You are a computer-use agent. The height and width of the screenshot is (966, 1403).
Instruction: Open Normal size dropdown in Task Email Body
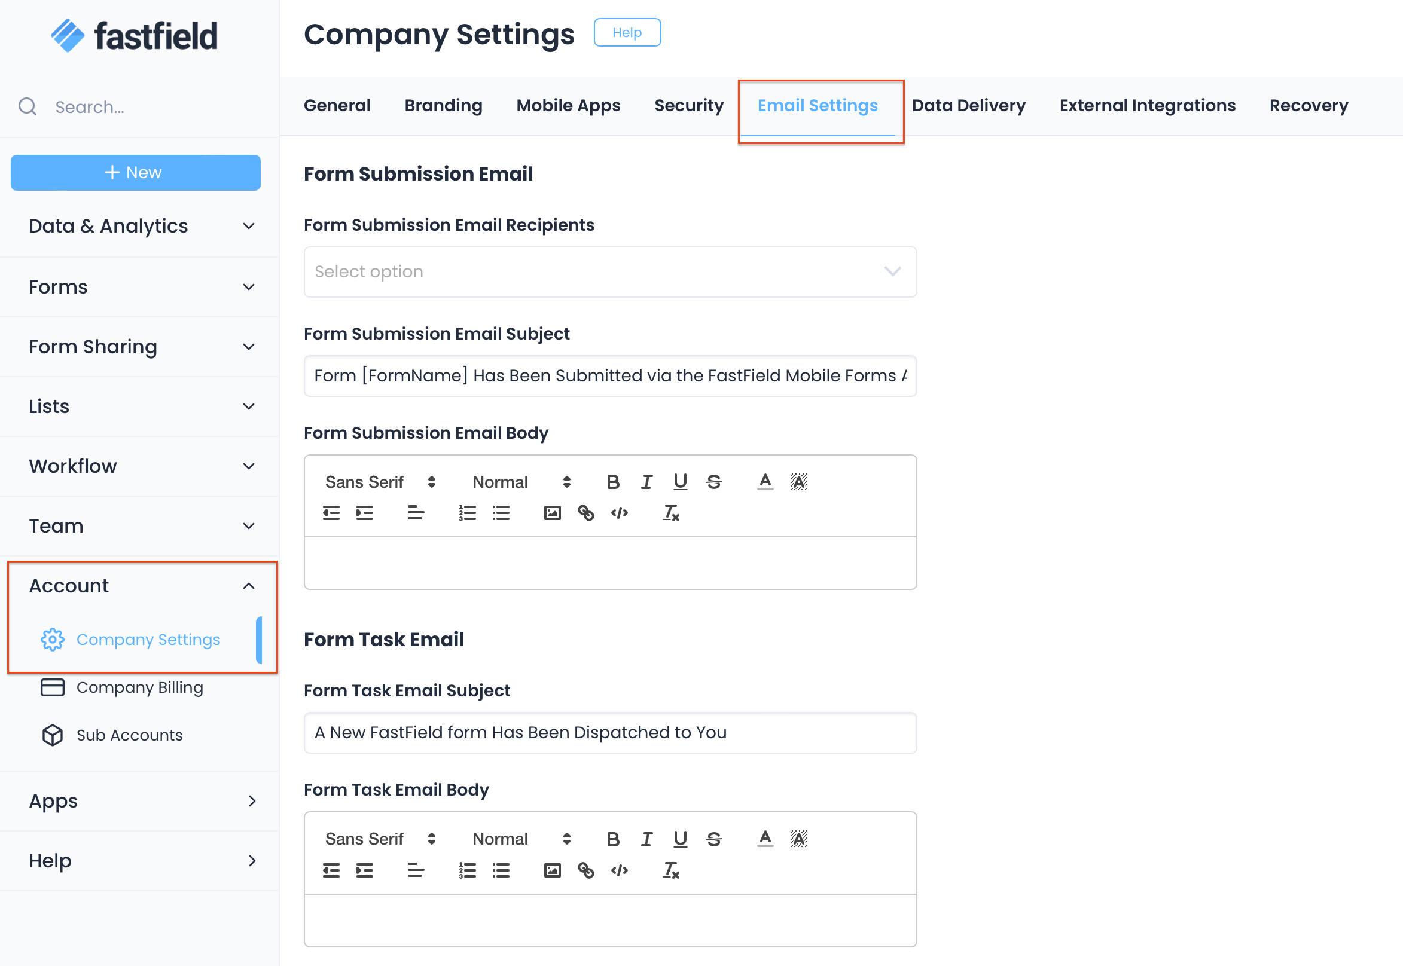pos(521,839)
